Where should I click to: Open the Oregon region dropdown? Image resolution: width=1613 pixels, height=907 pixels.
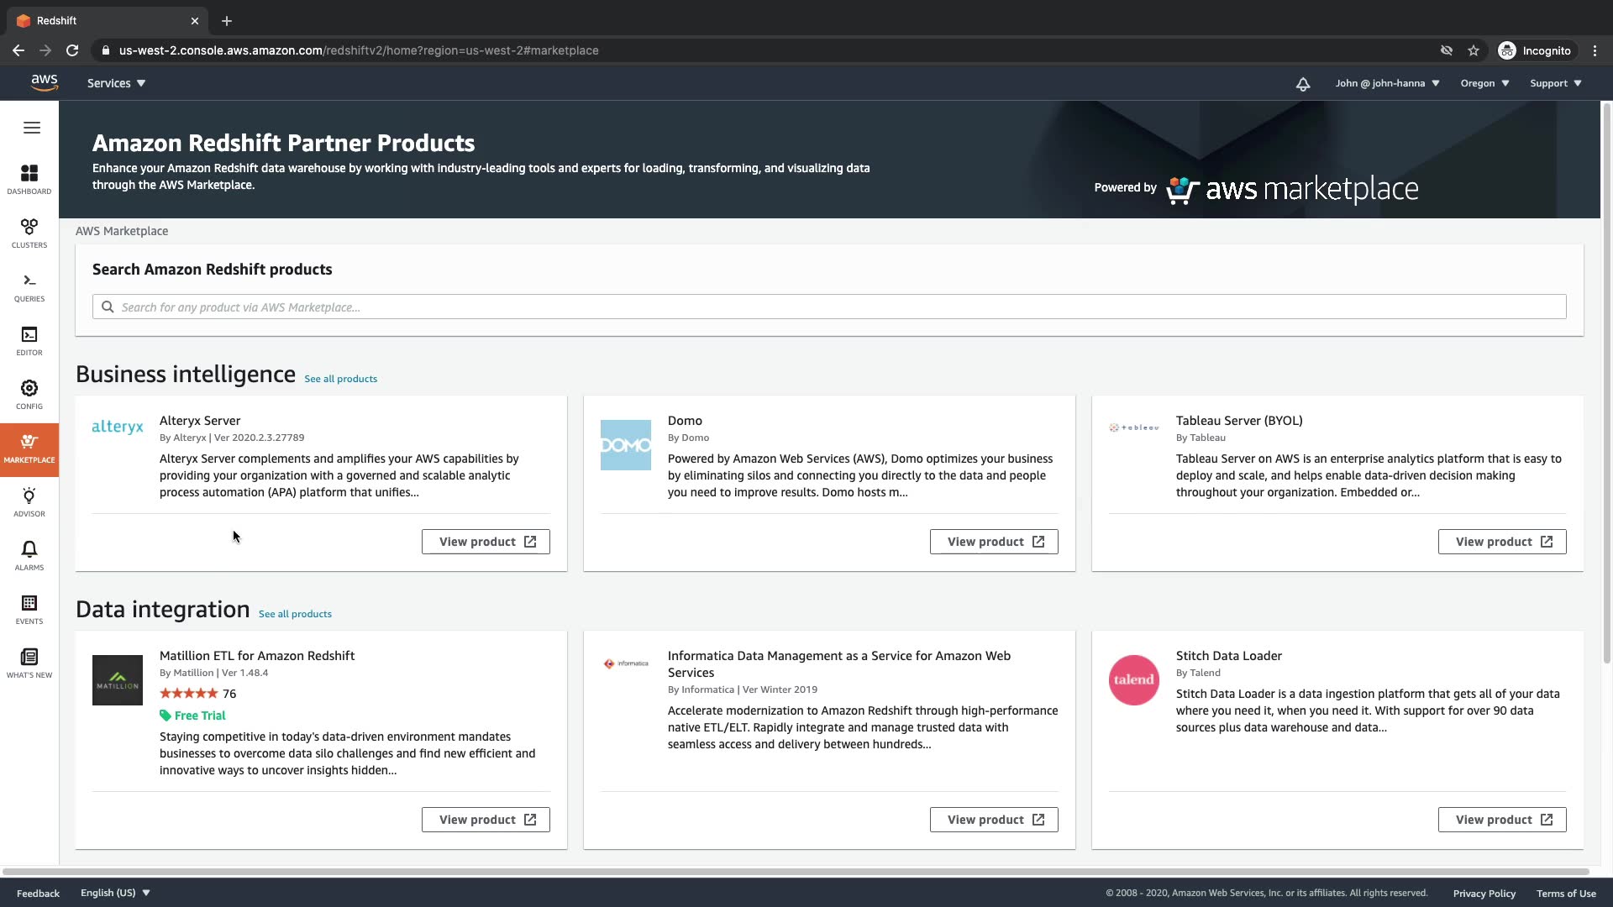(x=1484, y=83)
